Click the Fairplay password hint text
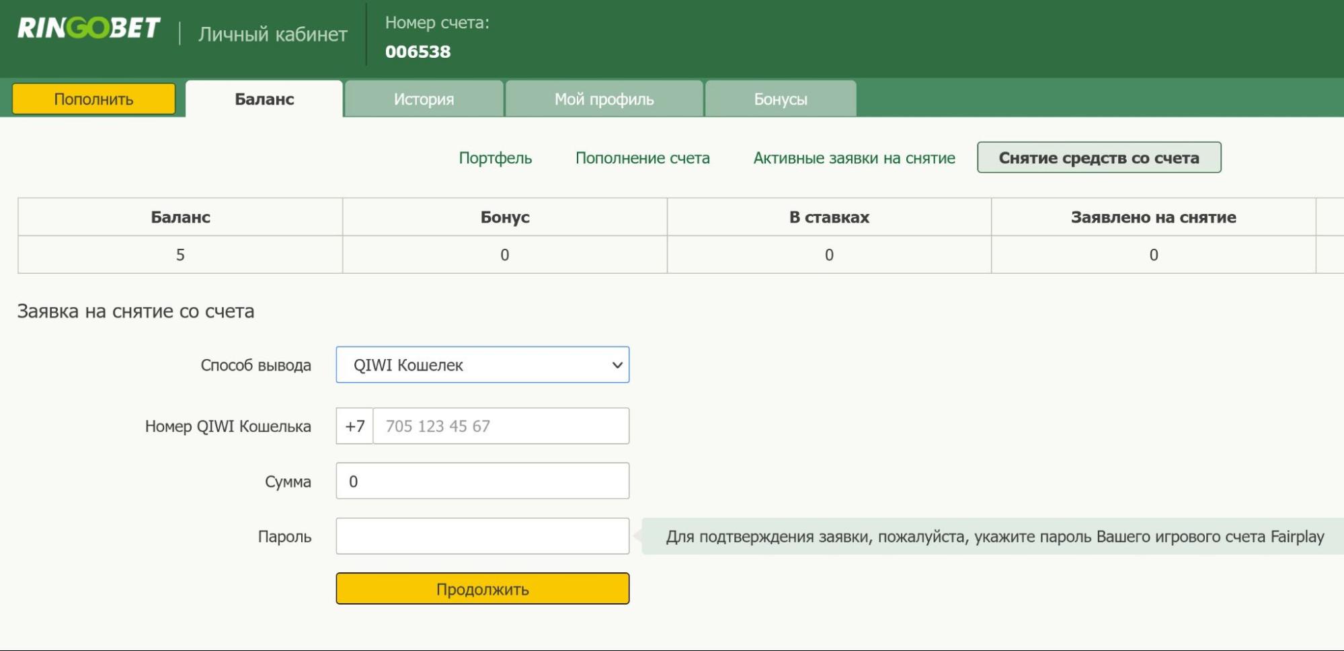This screenshot has width=1344, height=651. coord(994,537)
